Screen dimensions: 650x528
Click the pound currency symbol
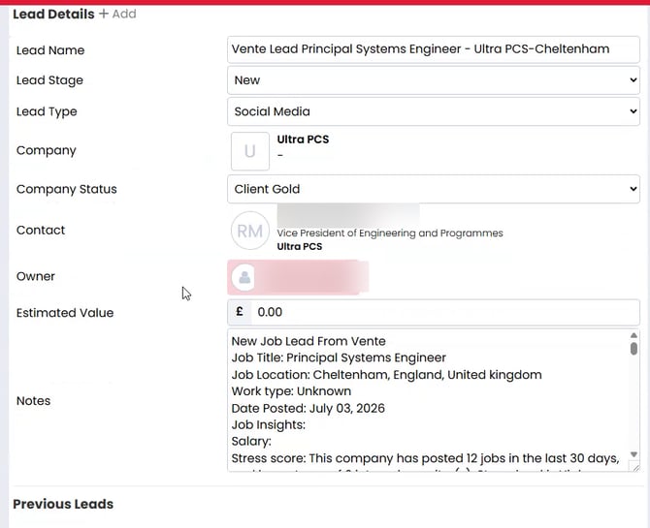coord(240,312)
